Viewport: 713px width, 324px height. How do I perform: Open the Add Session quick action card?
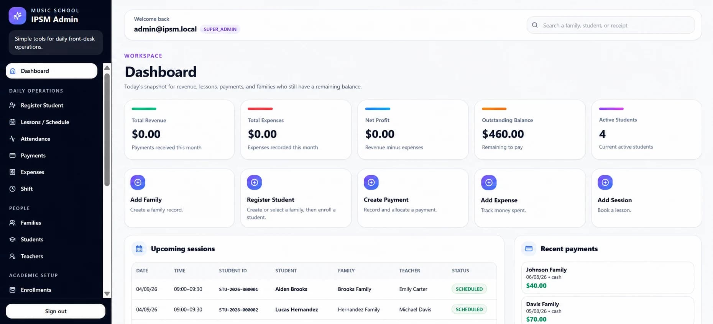[x=647, y=198]
